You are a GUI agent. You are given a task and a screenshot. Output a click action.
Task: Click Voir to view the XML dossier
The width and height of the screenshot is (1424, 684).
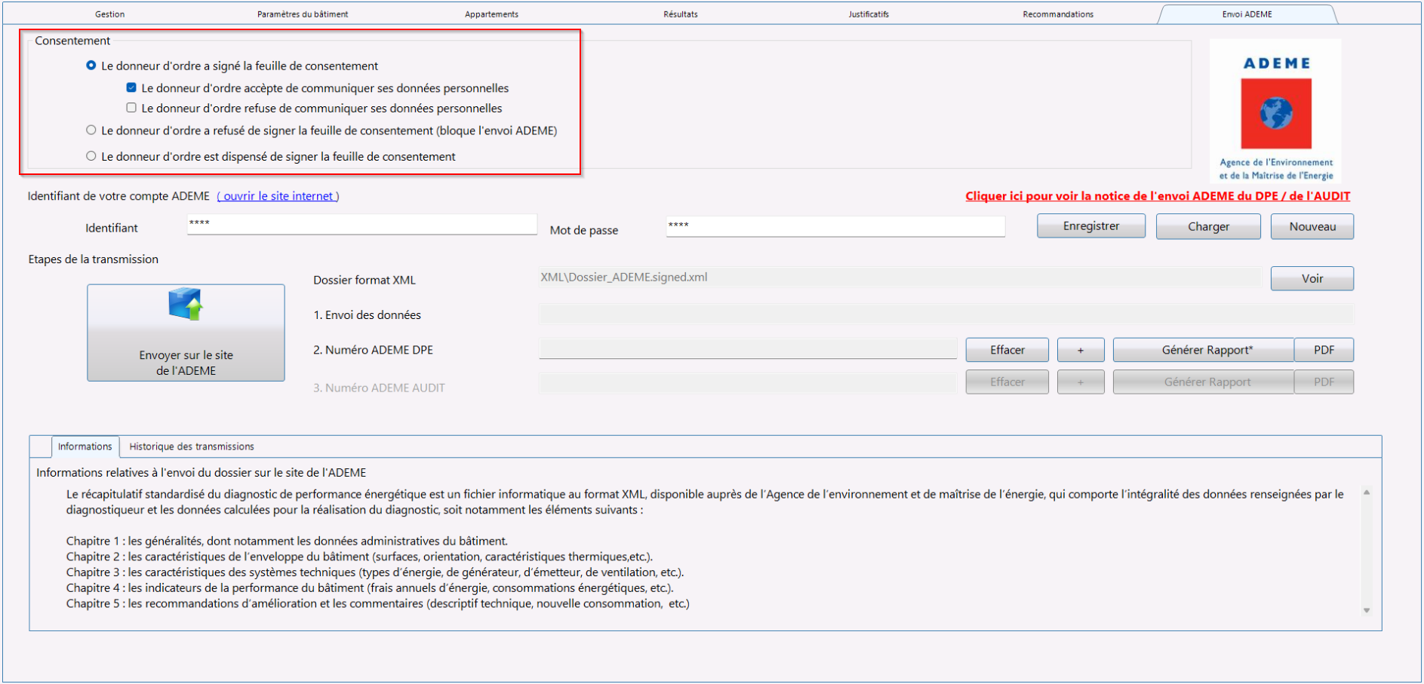pos(1312,278)
